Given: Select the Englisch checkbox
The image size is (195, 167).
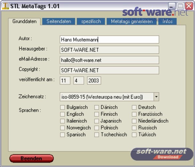Looking at the screenshot, I should (x=62, y=114).
